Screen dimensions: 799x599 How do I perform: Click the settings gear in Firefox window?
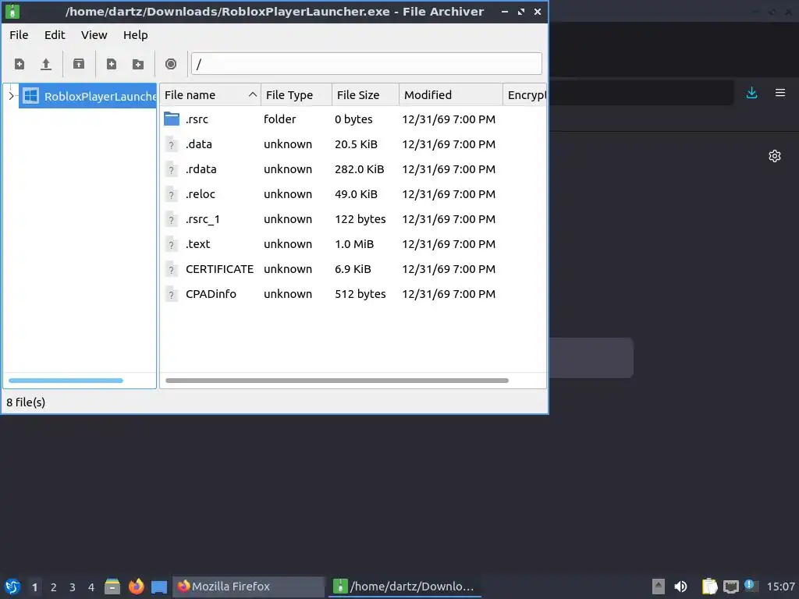pos(775,156)
